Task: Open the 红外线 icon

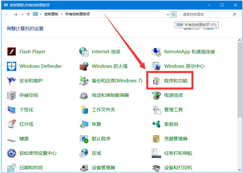Action: pos(12,124)
